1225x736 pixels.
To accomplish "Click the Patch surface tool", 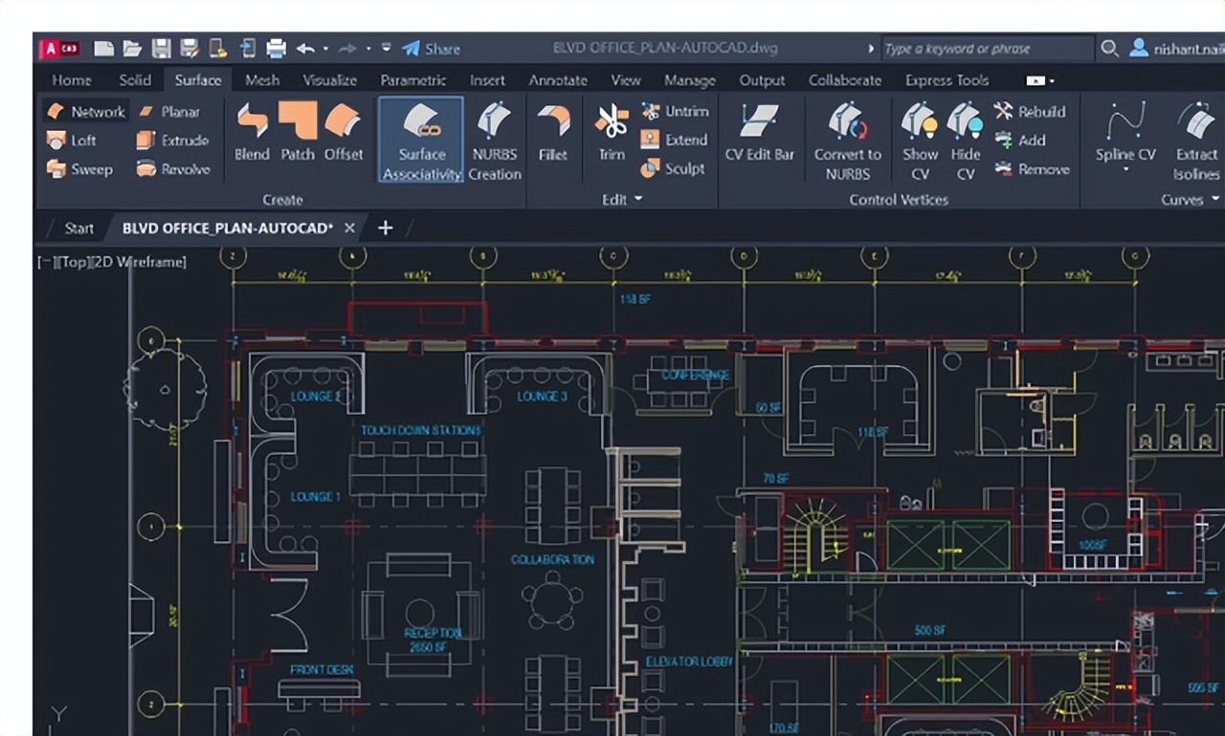I will 298,133.
